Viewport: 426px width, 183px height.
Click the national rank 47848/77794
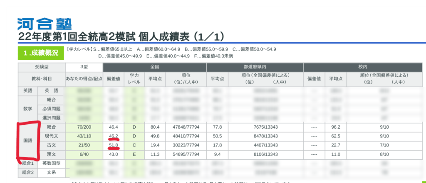pos(186,127)
